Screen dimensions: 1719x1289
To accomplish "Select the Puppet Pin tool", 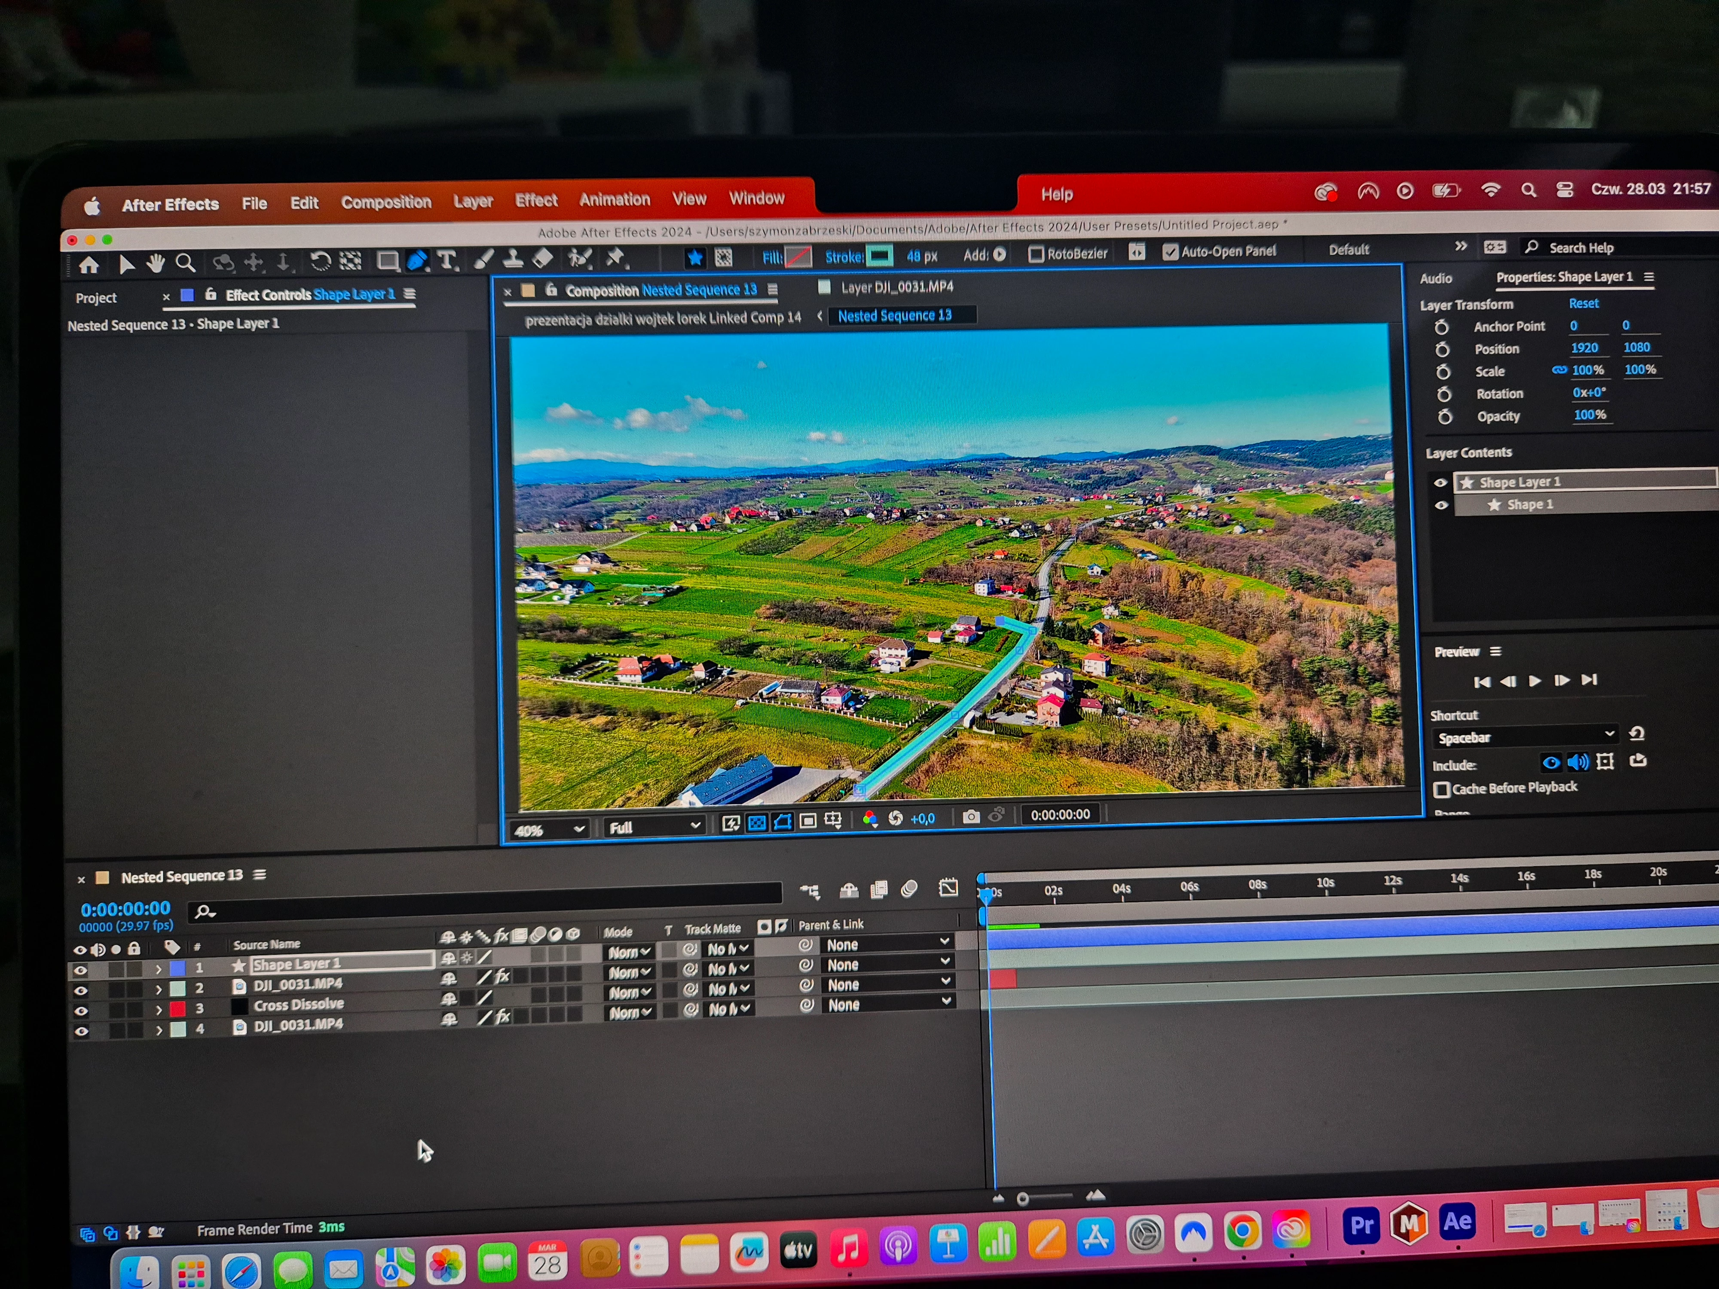I will click(615, 257).
